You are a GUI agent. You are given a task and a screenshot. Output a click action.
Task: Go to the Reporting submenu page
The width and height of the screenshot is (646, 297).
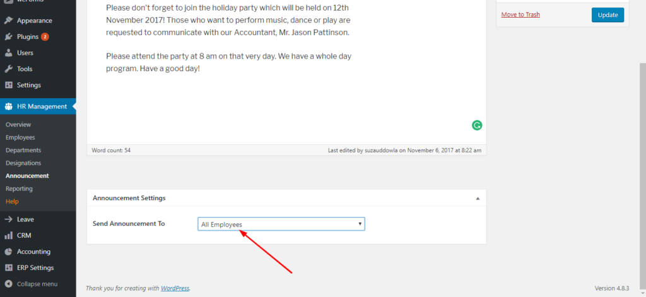pos(19,189)
